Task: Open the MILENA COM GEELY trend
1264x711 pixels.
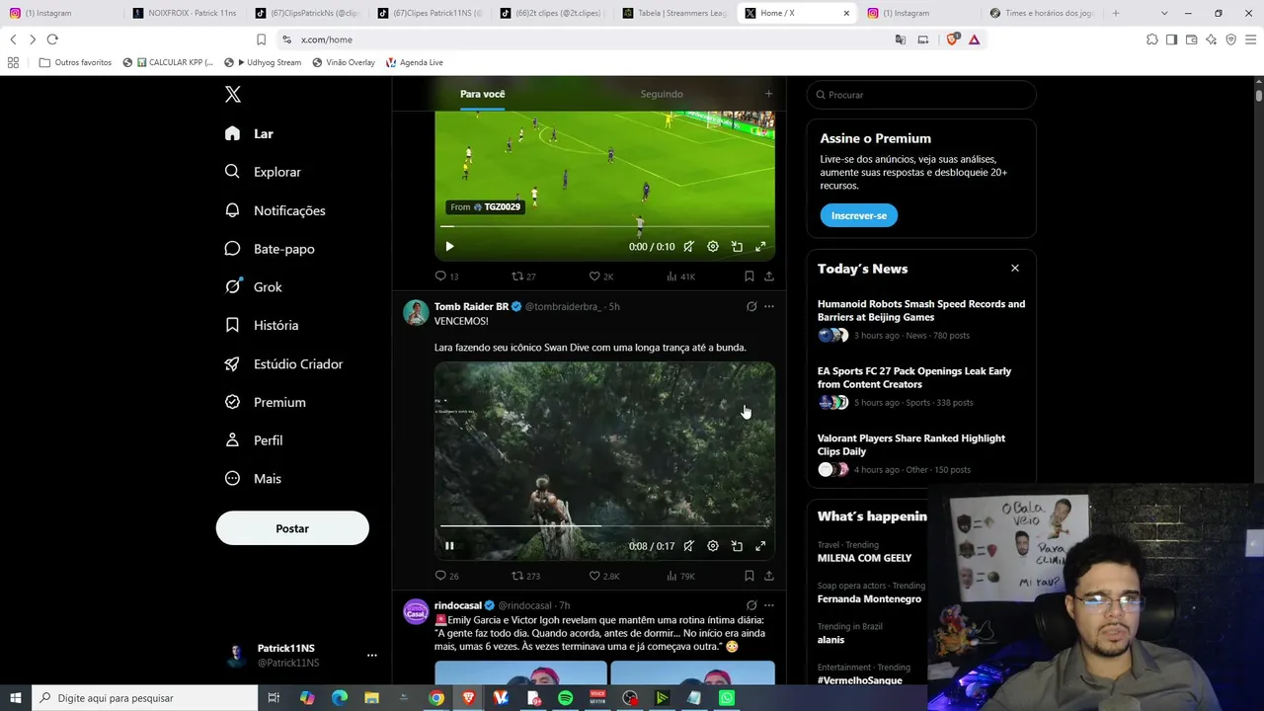Action: click(864, 558)
